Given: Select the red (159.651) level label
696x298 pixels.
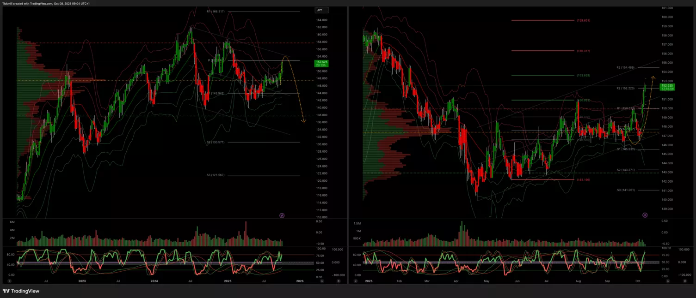Looking at the screenshot, I should [583, 20].
